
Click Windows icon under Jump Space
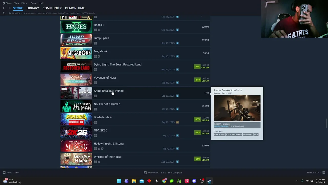click(x=95, y=43)
